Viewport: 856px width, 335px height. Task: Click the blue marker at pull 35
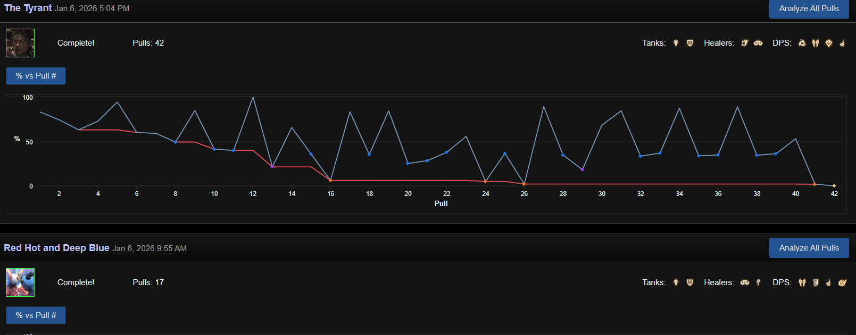699,156
